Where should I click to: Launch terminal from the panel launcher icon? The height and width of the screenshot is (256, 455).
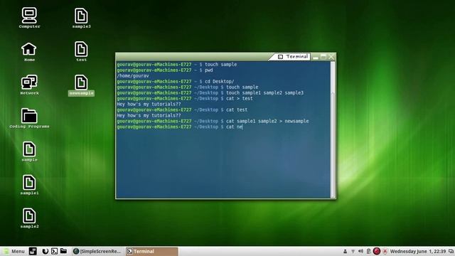click(54, 251)
